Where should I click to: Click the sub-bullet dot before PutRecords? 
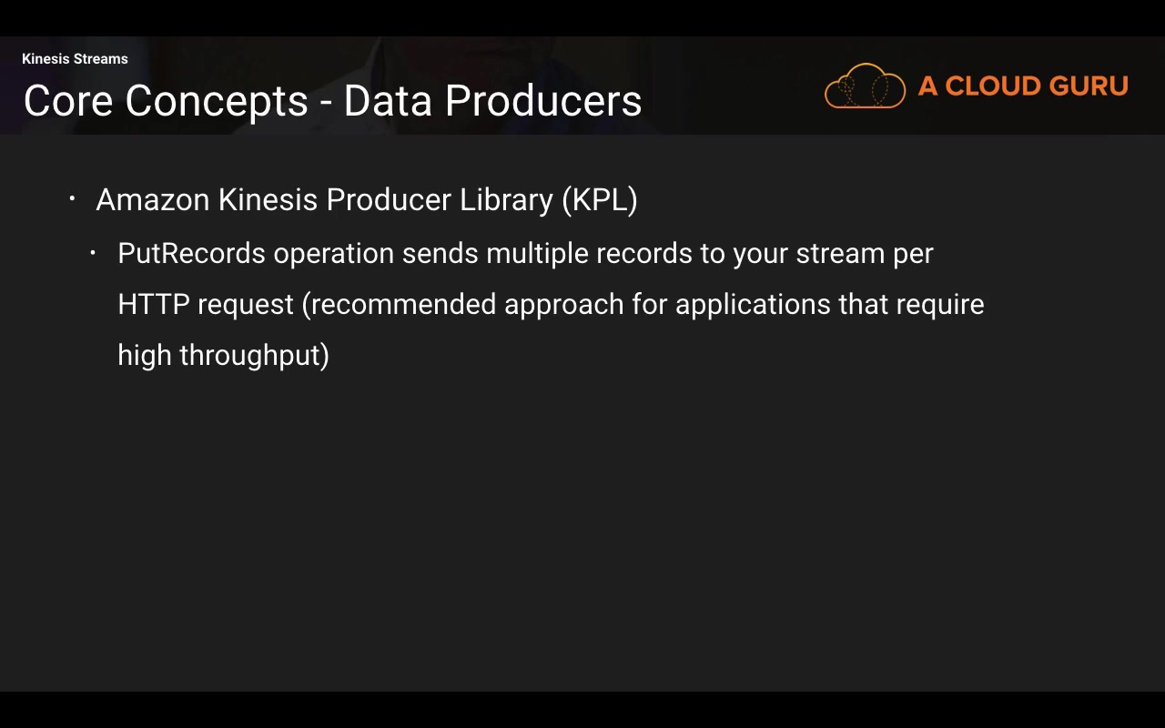[94, 252]
